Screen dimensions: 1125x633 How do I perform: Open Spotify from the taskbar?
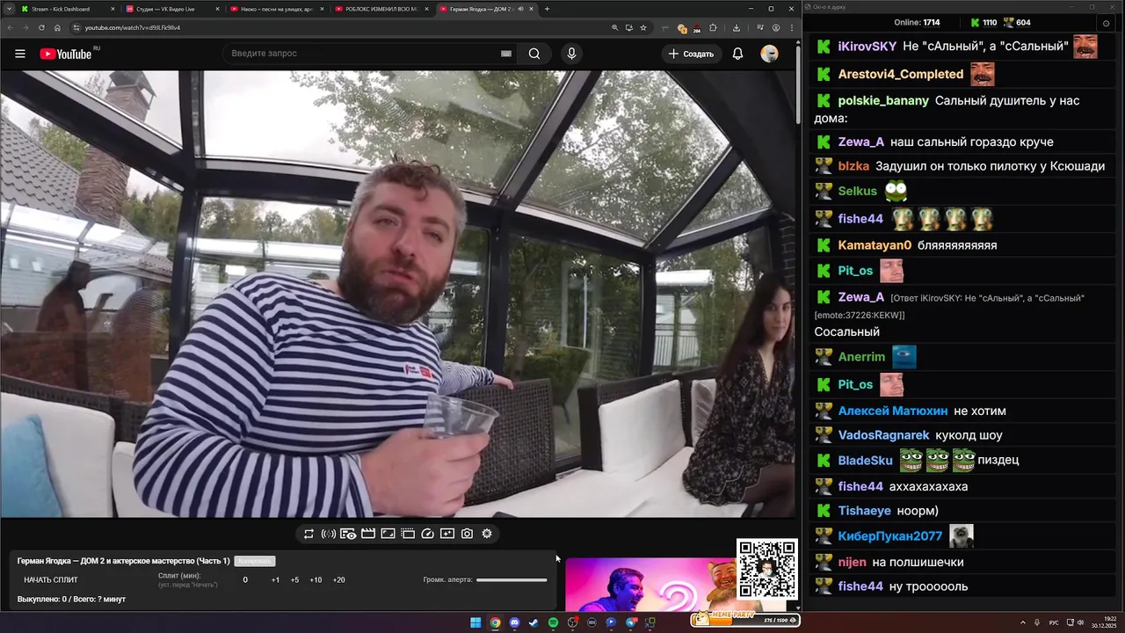pos(553,622)
